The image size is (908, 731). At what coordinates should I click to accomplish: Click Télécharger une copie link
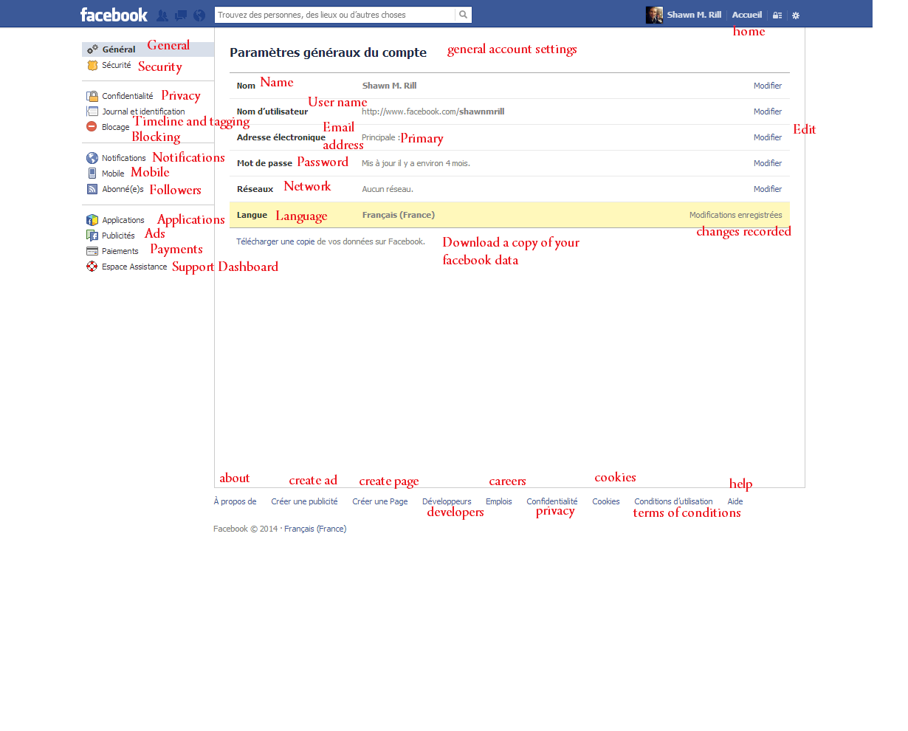coord(275,241)
